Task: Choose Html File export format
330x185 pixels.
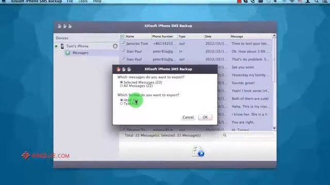Action: pyautogui.click(x=122, y=100)
